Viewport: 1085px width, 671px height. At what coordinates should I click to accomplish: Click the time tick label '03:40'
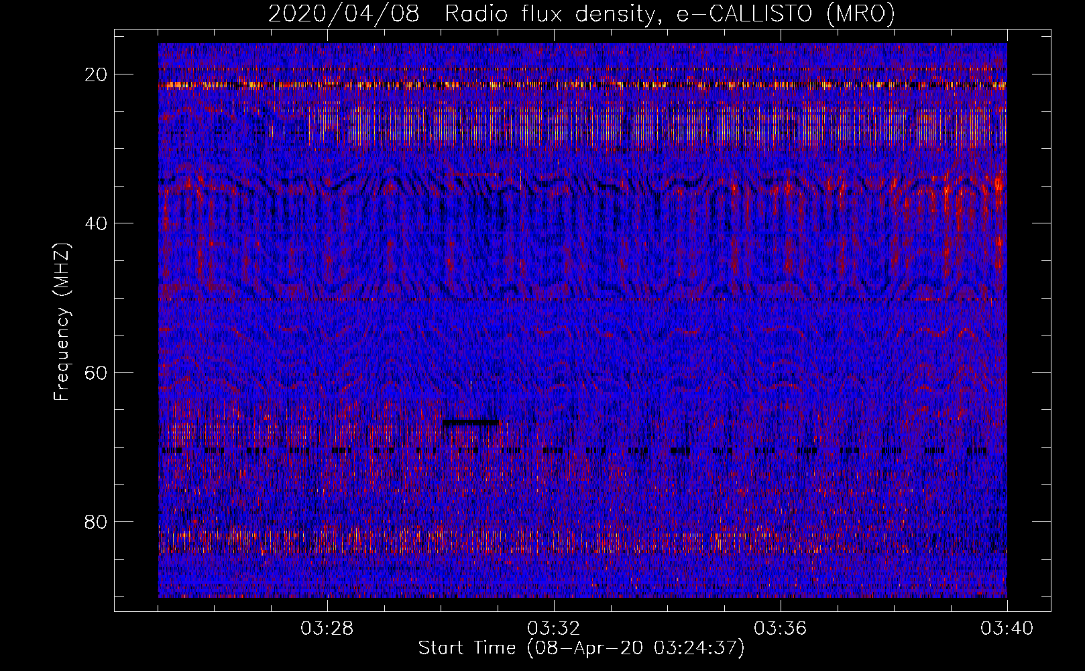pyautogui.click(x=1007, y=629)
